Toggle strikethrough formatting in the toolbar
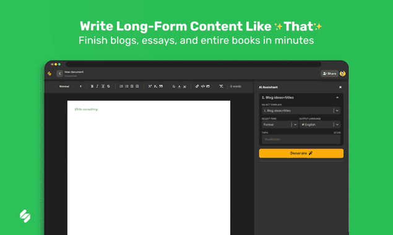393x235 pixels. pyautogui.click(x=108, y=86)
